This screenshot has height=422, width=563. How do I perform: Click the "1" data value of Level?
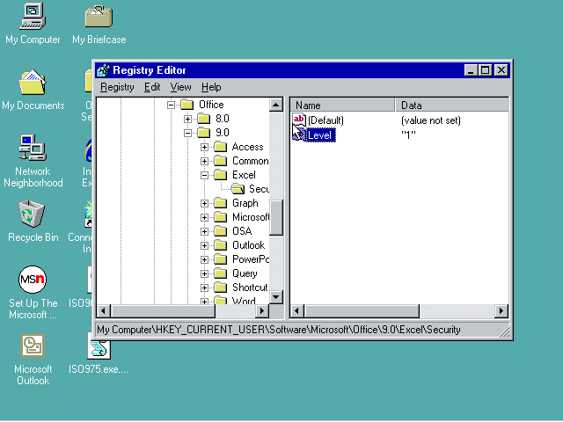[408, 135]
